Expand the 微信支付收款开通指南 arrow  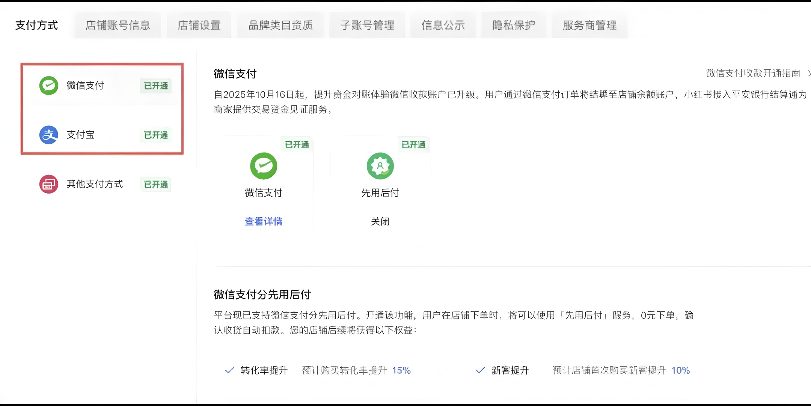click(809, 73)
